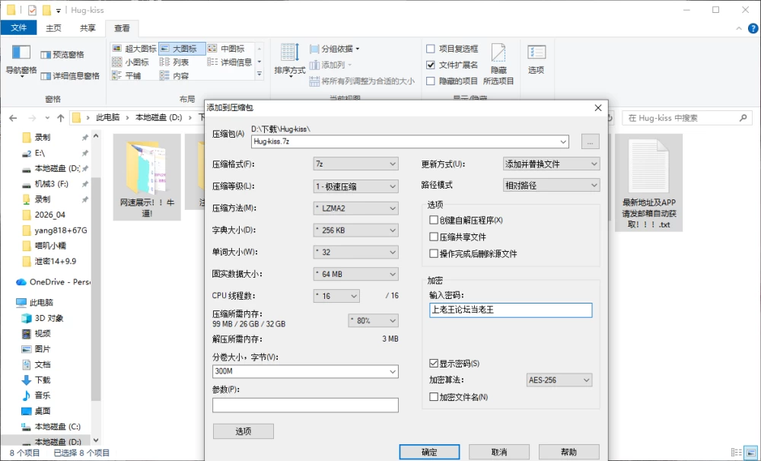This screenshot has height=461, width=761.
Task: Click the browse '...' archive button
Action: pyautogui.click(x=591, y=141)
